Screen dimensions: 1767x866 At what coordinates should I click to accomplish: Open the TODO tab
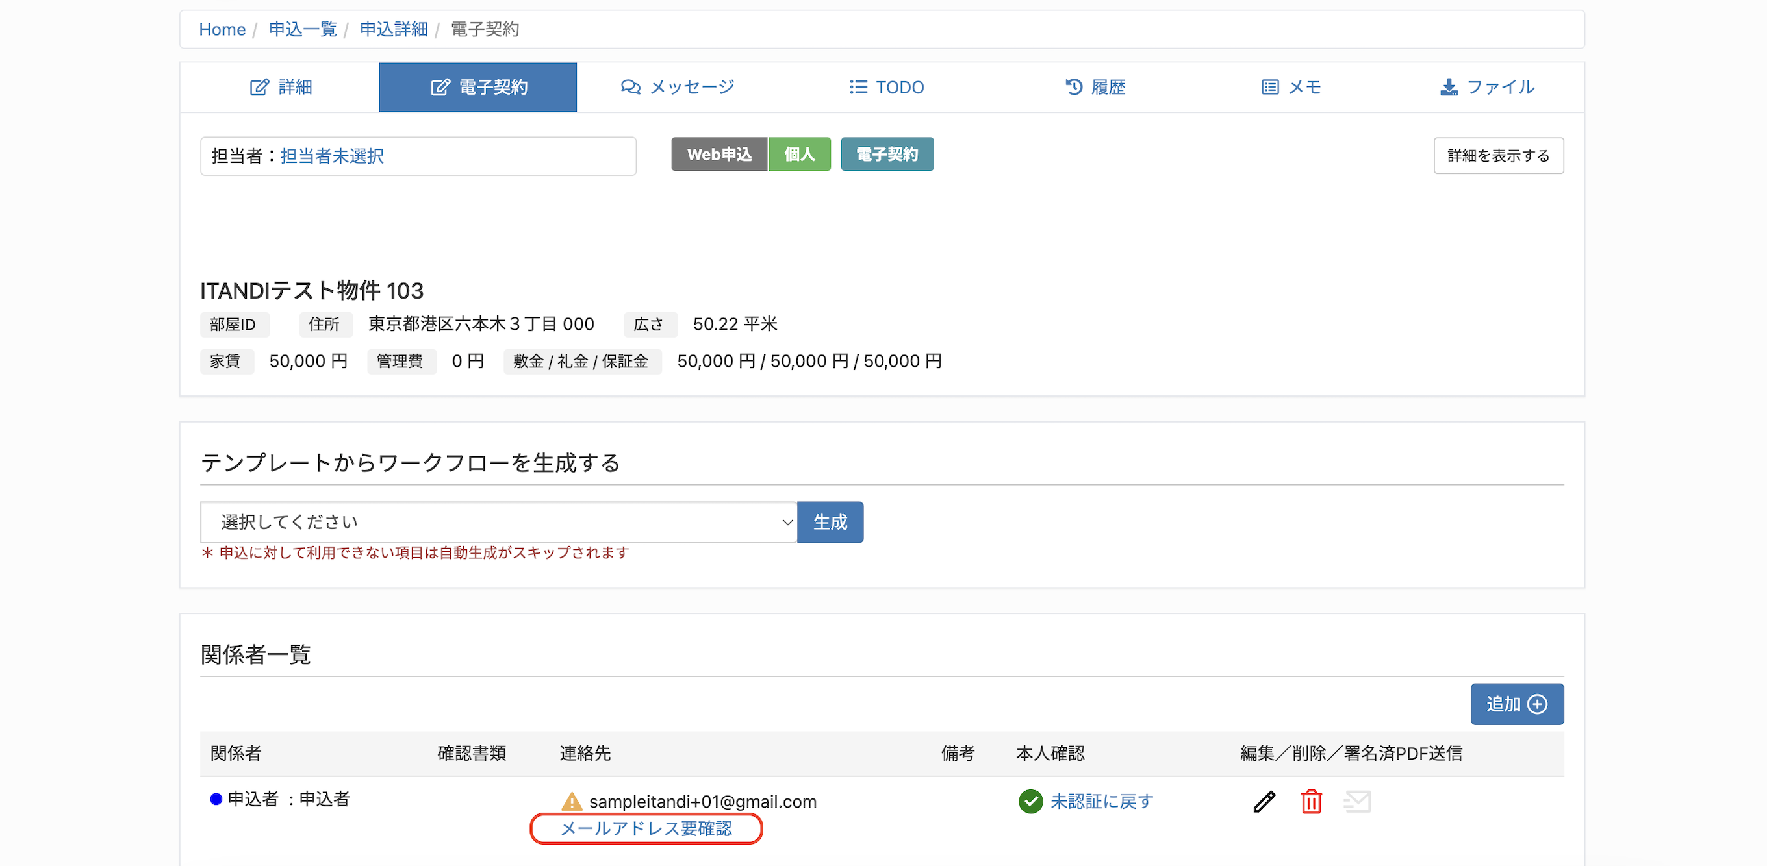tap(886, 87)
